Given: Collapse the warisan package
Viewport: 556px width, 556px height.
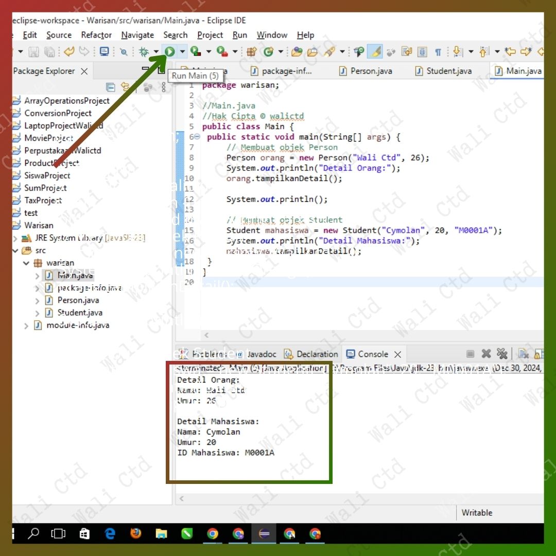Looking at the screenshot, I should [26, 263].
